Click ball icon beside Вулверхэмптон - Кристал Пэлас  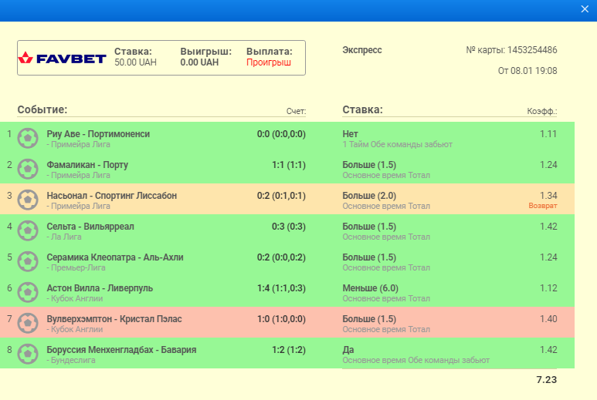[29, 323]
